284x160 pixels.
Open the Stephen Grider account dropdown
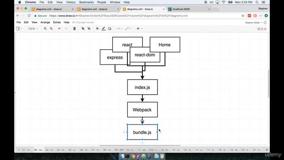pos(253,23)
